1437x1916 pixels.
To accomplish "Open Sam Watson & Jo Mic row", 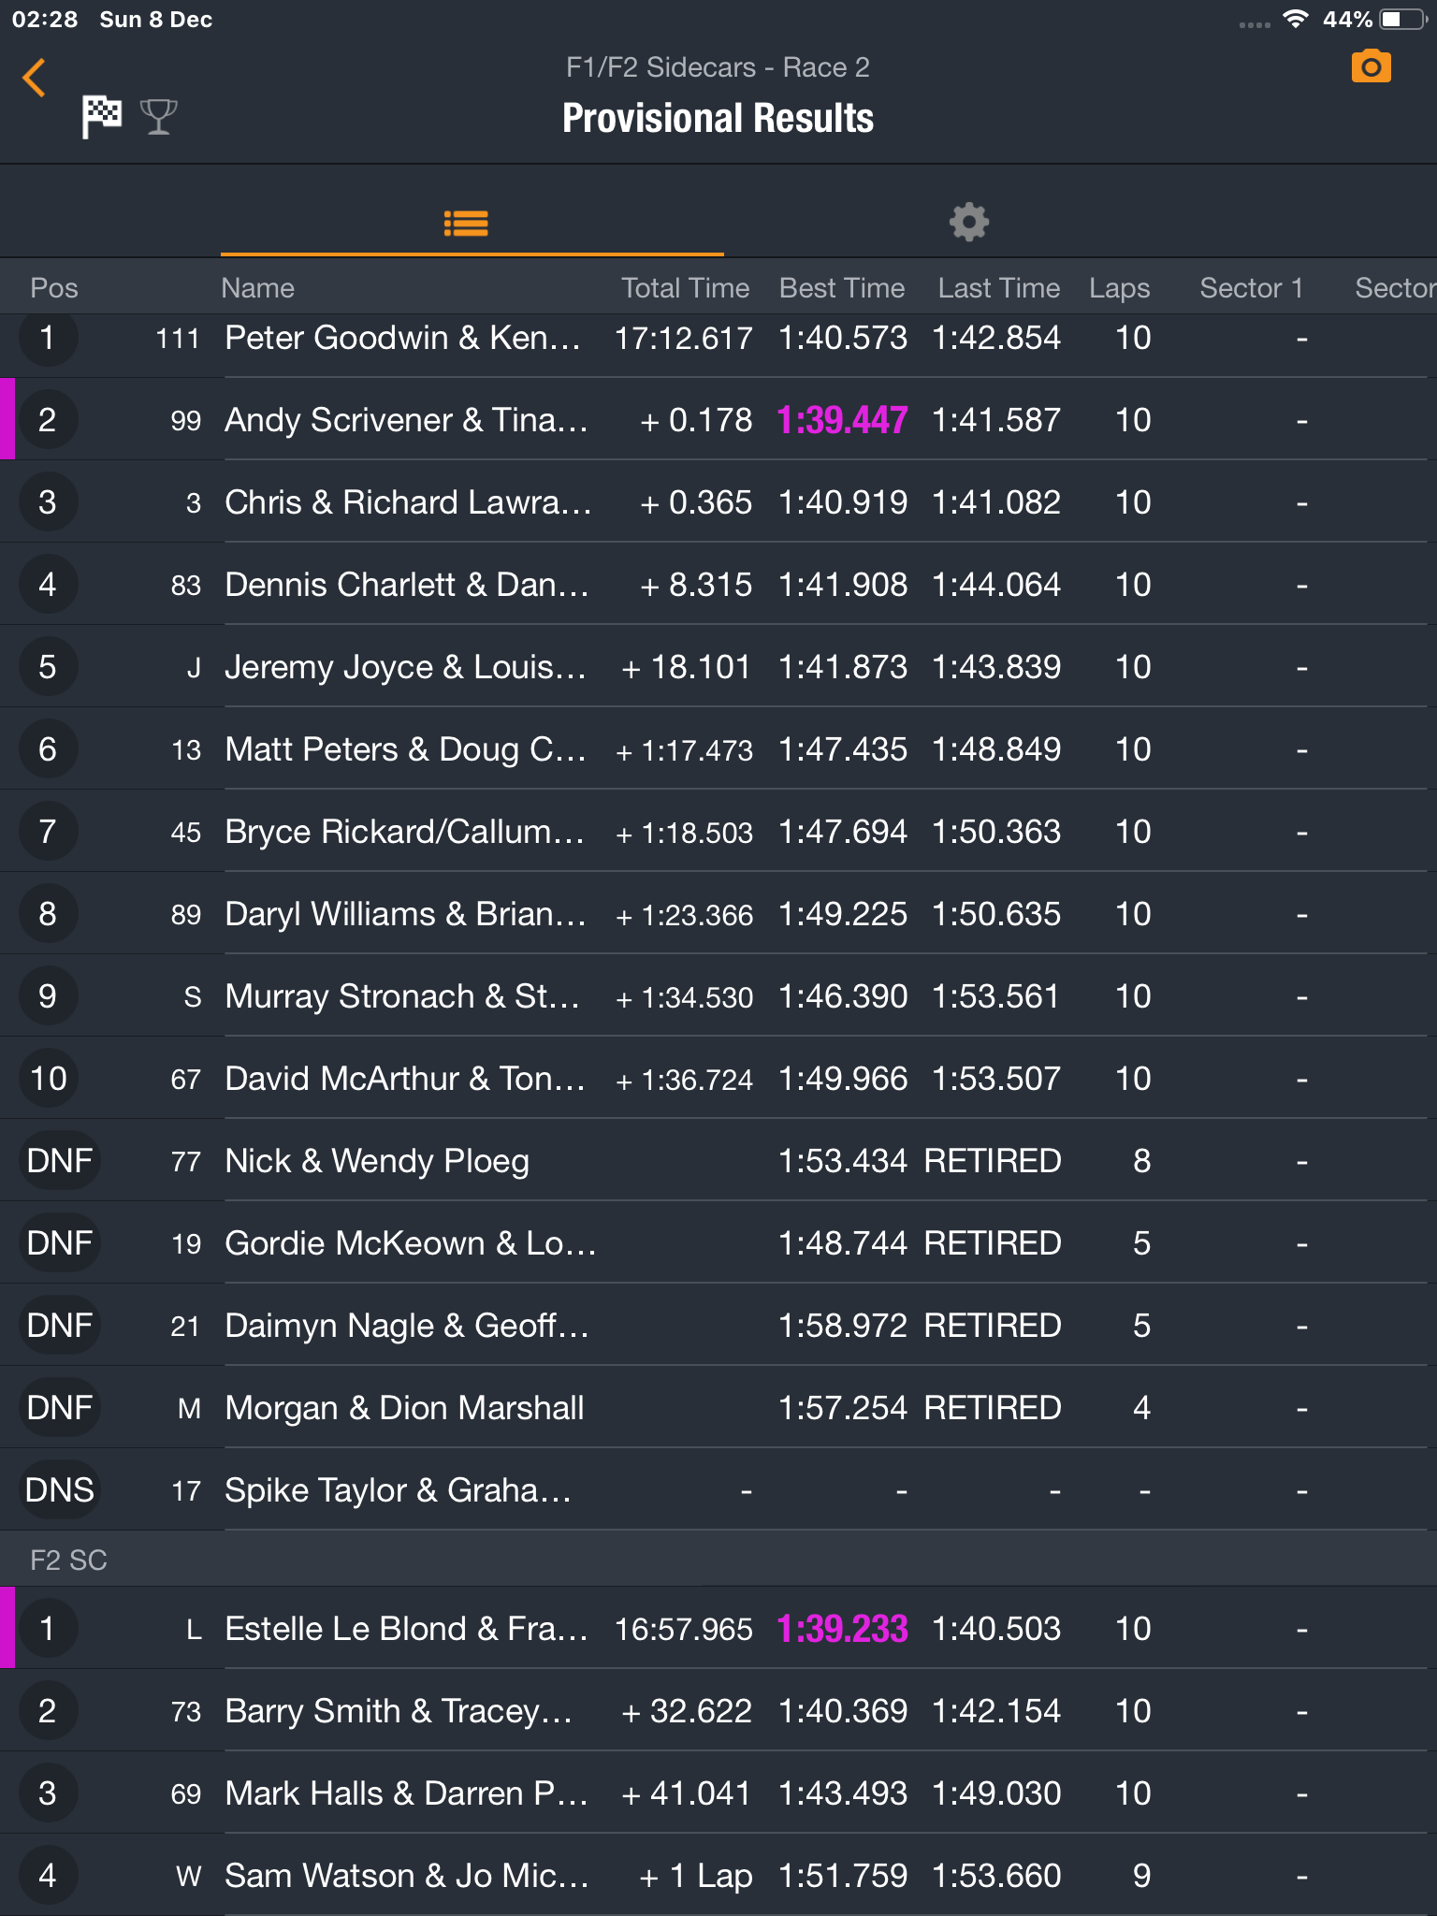I will coord(718,1875).
